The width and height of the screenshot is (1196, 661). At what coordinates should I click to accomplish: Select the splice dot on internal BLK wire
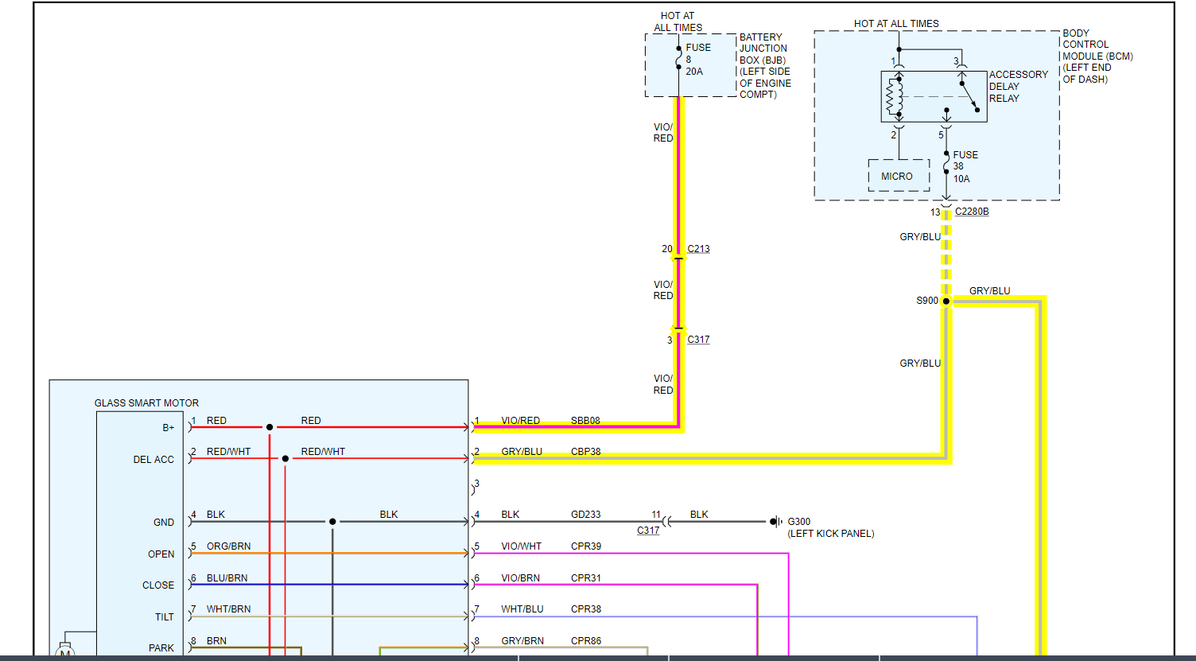[x=332, y=522]
